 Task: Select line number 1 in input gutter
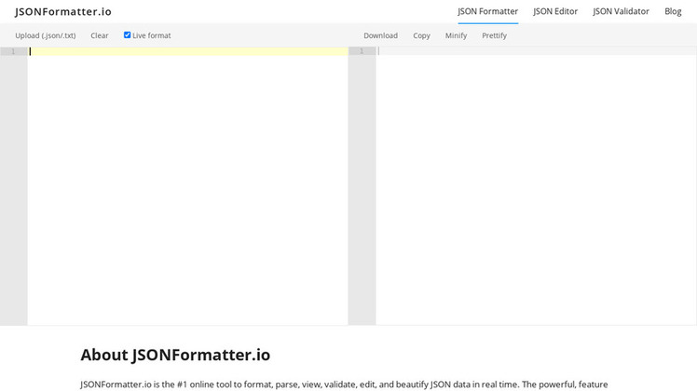tap(13, 51)
